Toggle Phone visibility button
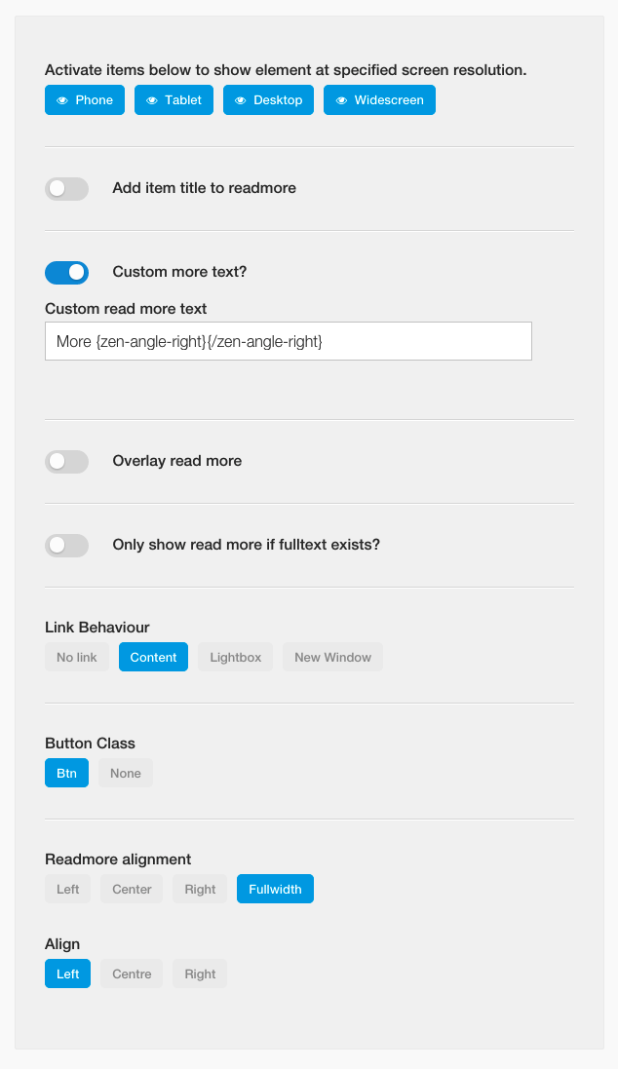Image resolution: width=618 pixels, height=1069 pixels. click(x=85, y=100)
